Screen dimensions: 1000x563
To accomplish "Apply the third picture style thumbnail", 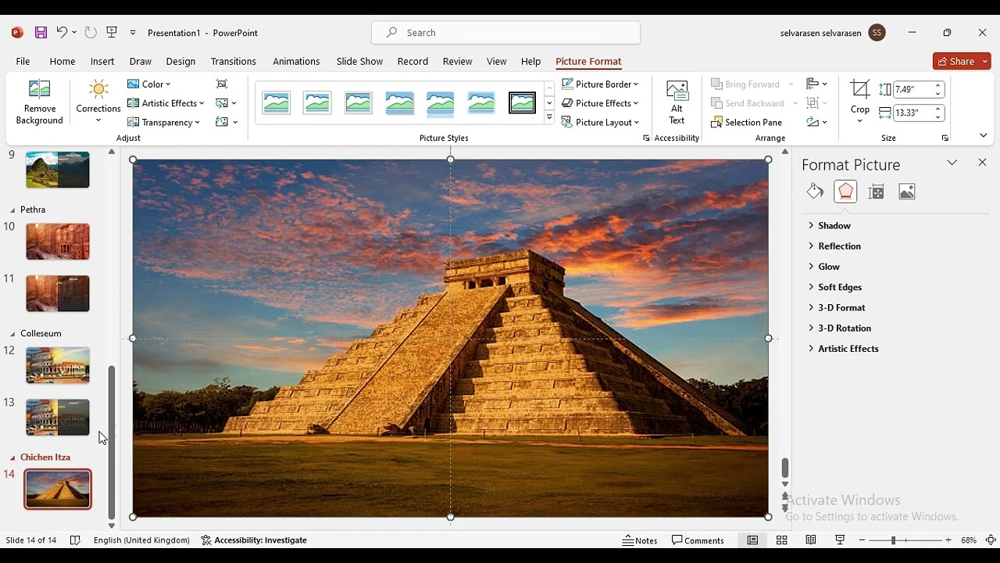I will point(359,102).
